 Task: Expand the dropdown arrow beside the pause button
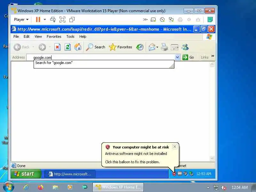point(45,20)
